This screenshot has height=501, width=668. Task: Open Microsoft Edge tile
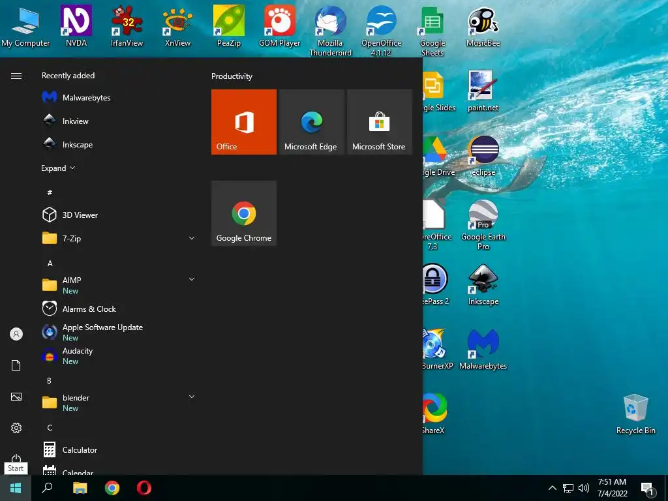coord(311,122)
